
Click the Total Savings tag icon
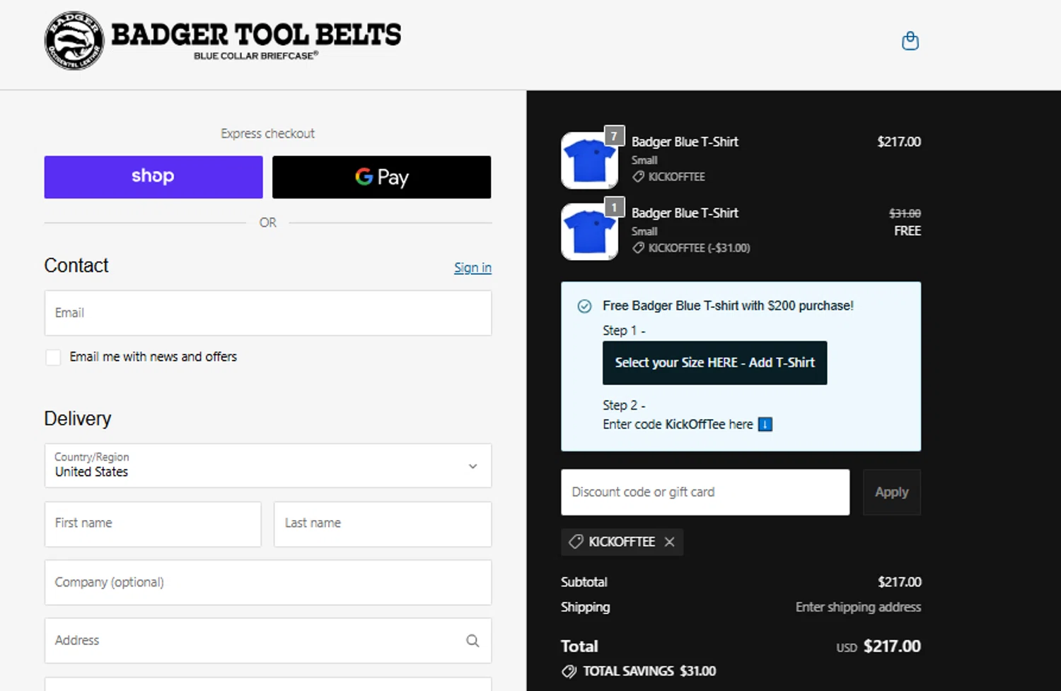click(569, 671)
